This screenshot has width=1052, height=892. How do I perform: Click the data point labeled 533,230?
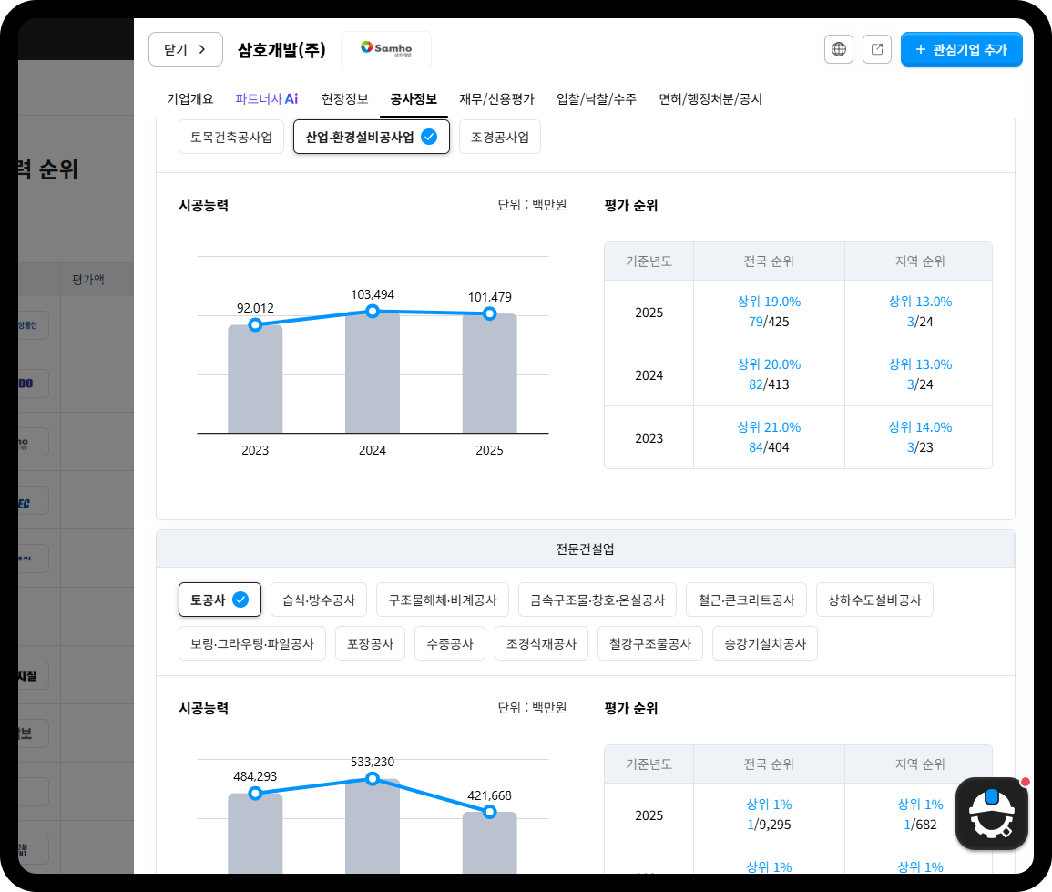pyautogui.click(x=373, y=779)
